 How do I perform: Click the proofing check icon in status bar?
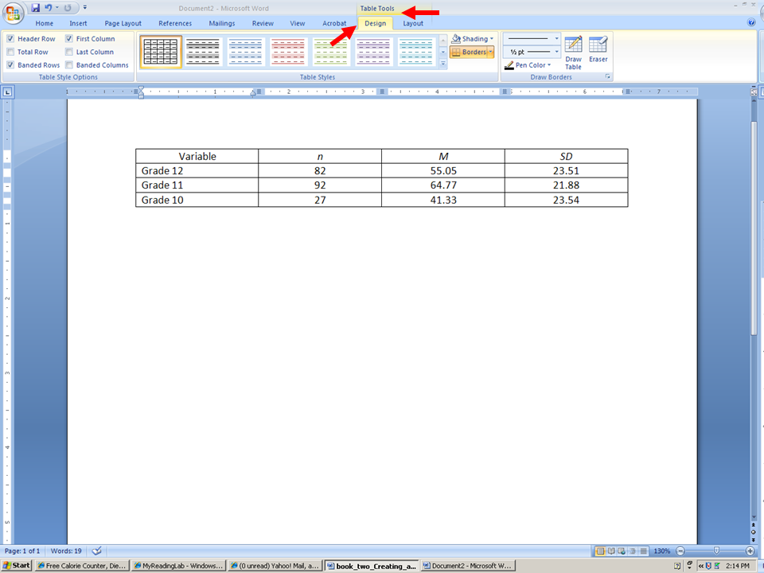97,551
